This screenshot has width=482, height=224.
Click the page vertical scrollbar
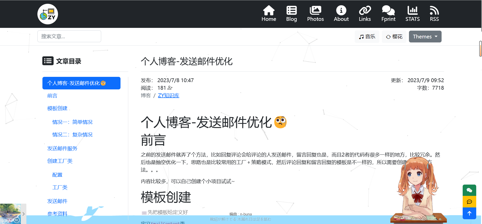click(480, 49)
